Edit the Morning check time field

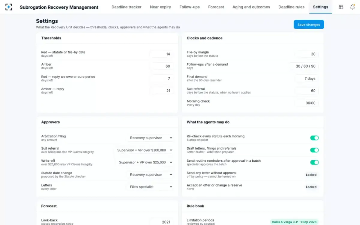(x=307, y=103)
